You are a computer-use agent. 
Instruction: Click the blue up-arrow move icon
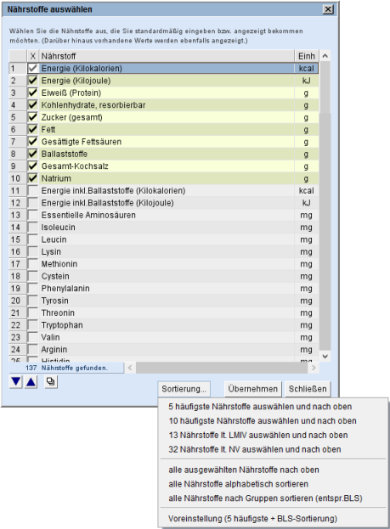(x=31, y=382)
